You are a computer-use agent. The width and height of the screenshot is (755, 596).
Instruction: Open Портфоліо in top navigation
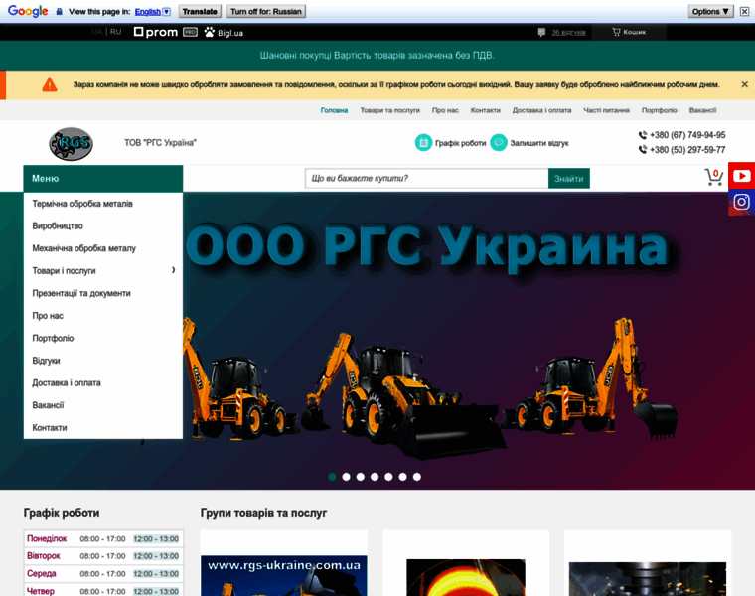(660, 110)
